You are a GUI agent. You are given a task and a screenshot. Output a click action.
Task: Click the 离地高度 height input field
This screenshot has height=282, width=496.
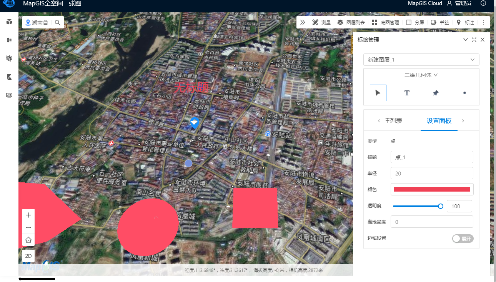432,222
